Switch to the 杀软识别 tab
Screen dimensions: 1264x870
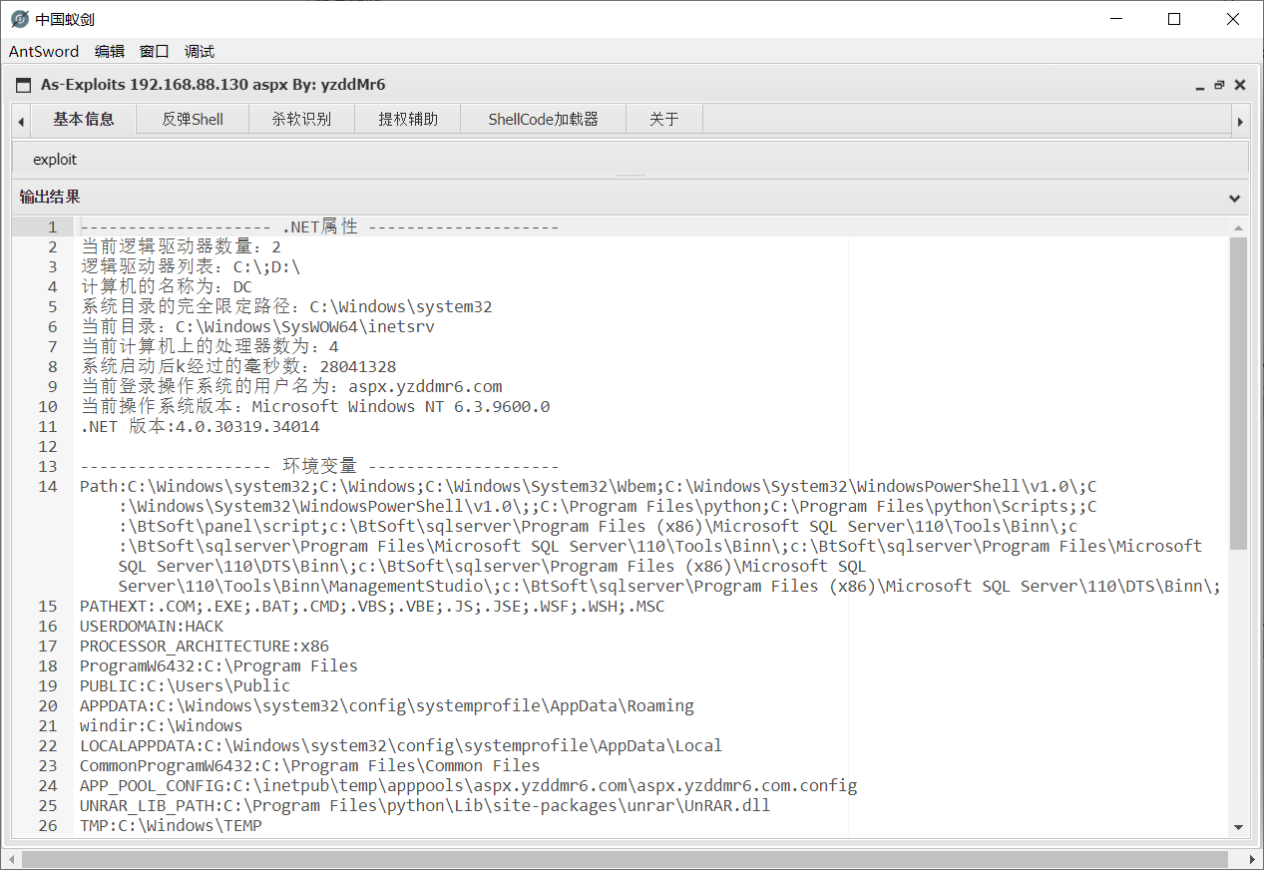(x=301, y=119)
